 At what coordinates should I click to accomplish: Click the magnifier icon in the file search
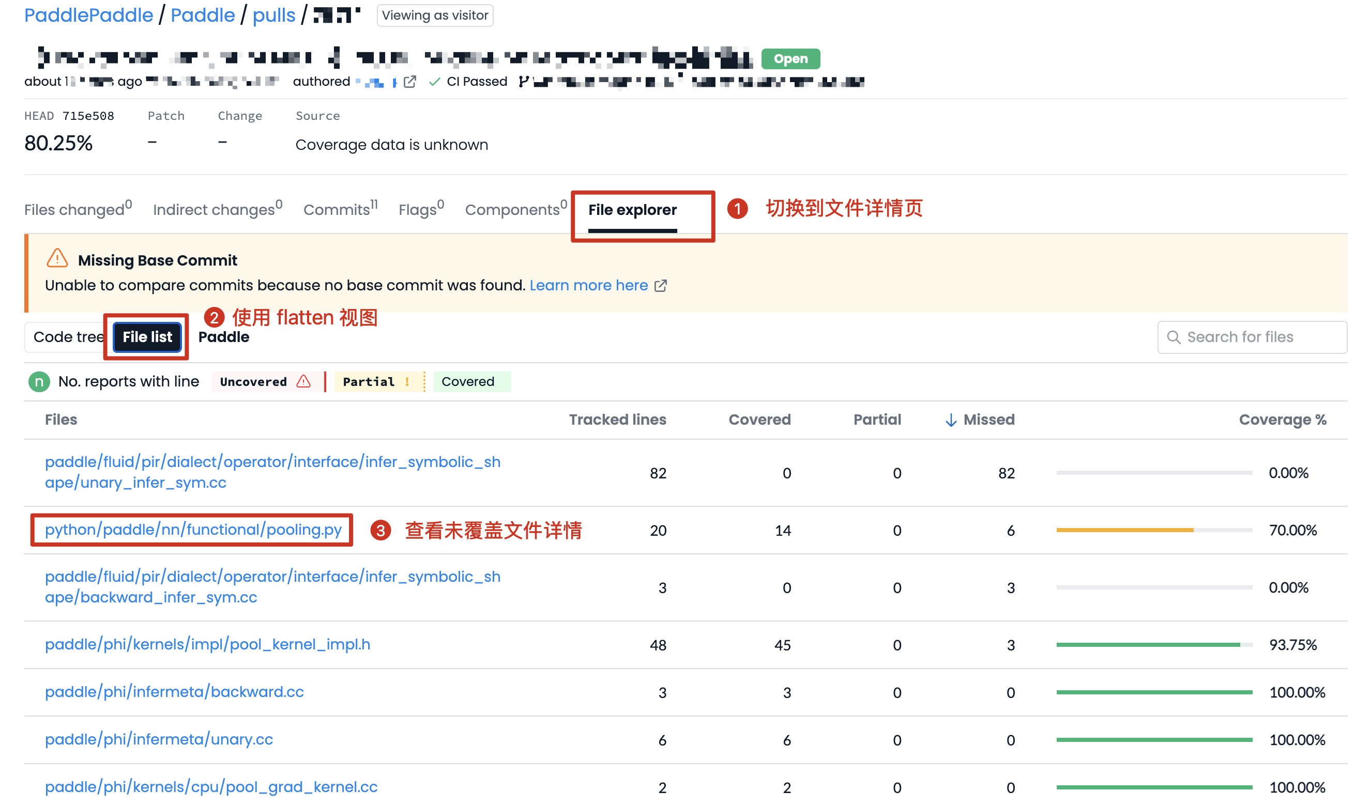[x=1174, y=337]
